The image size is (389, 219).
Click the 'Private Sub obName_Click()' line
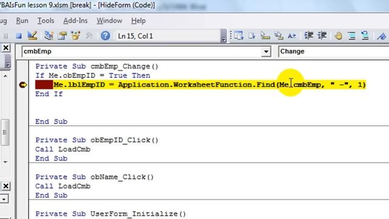click(95, 177)
